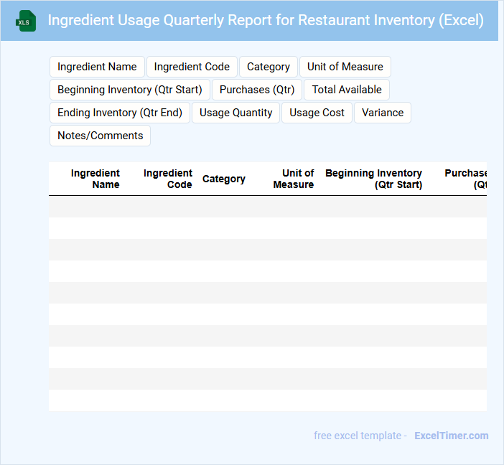This screenshot has height=465, width=504.
Task: Select the Ingredient Code tag
Action: [192, 67]
